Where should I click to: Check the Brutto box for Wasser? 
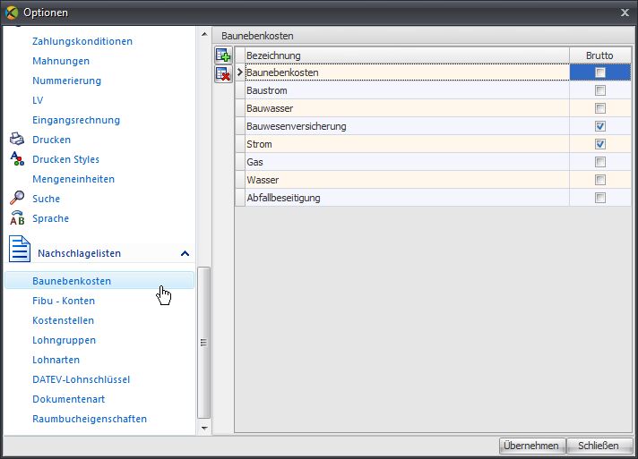point(599,180)
